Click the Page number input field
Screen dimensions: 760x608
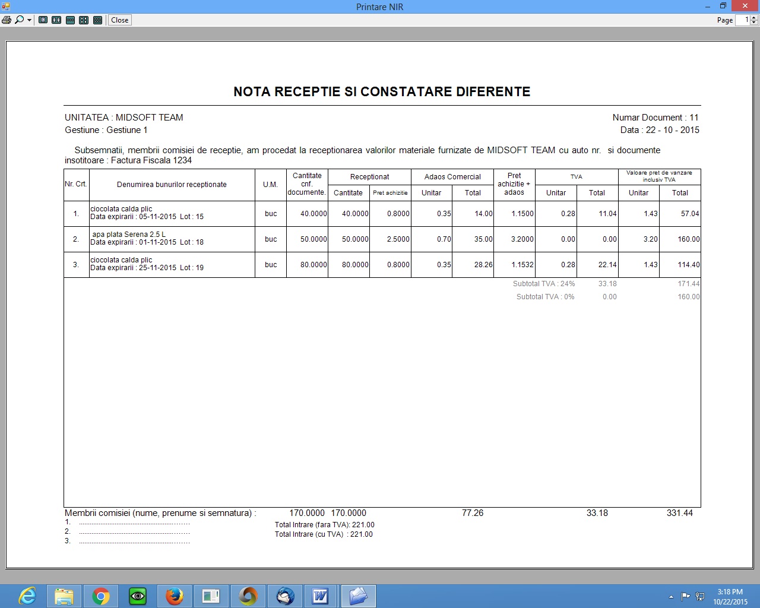click(x=743, y=20)
